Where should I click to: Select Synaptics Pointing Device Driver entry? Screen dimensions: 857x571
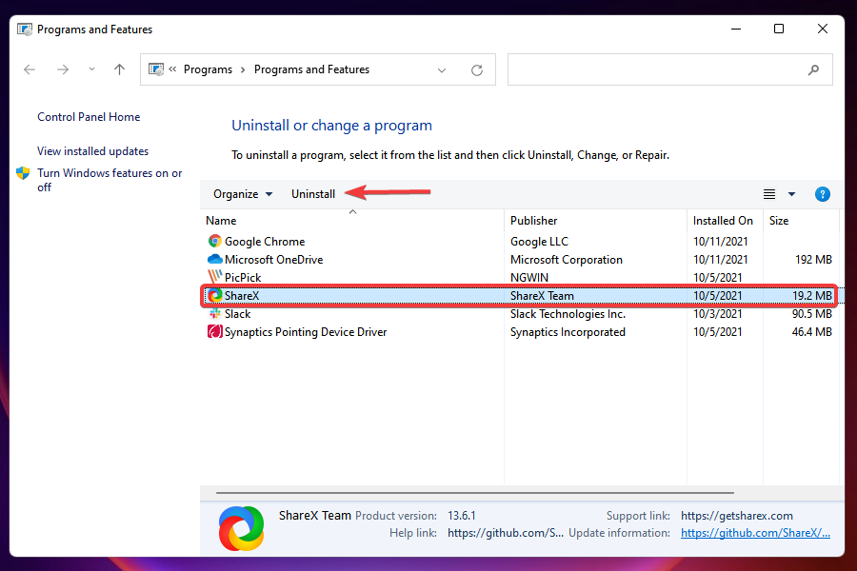coord(306,331)
